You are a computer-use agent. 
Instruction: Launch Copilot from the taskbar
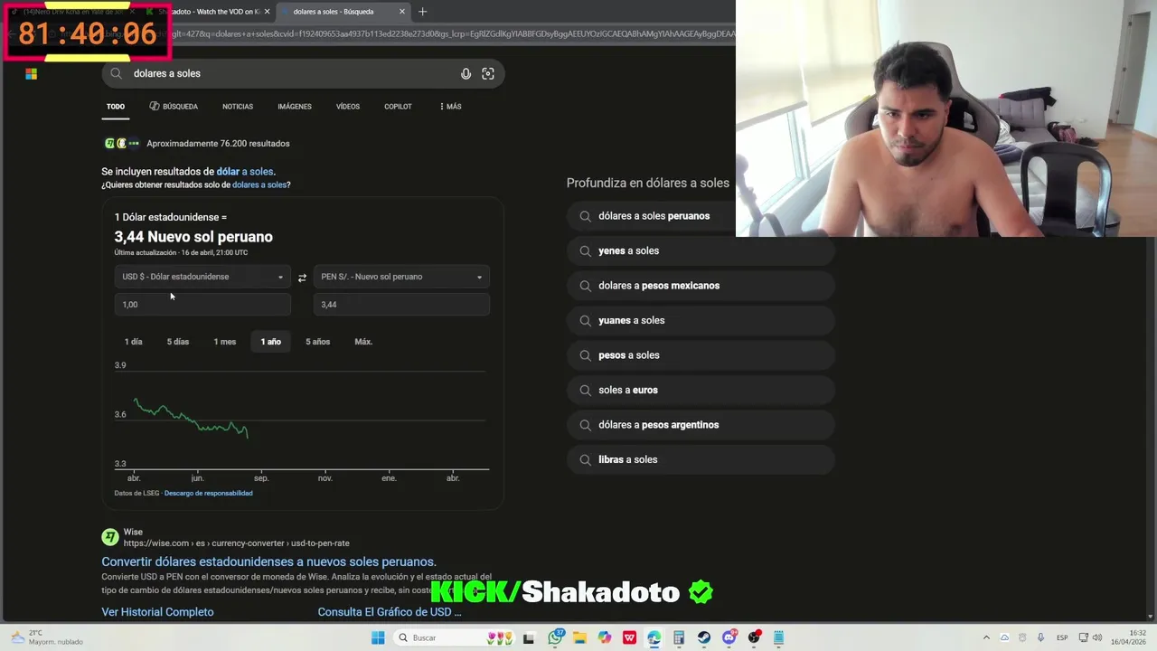[604, 638]
